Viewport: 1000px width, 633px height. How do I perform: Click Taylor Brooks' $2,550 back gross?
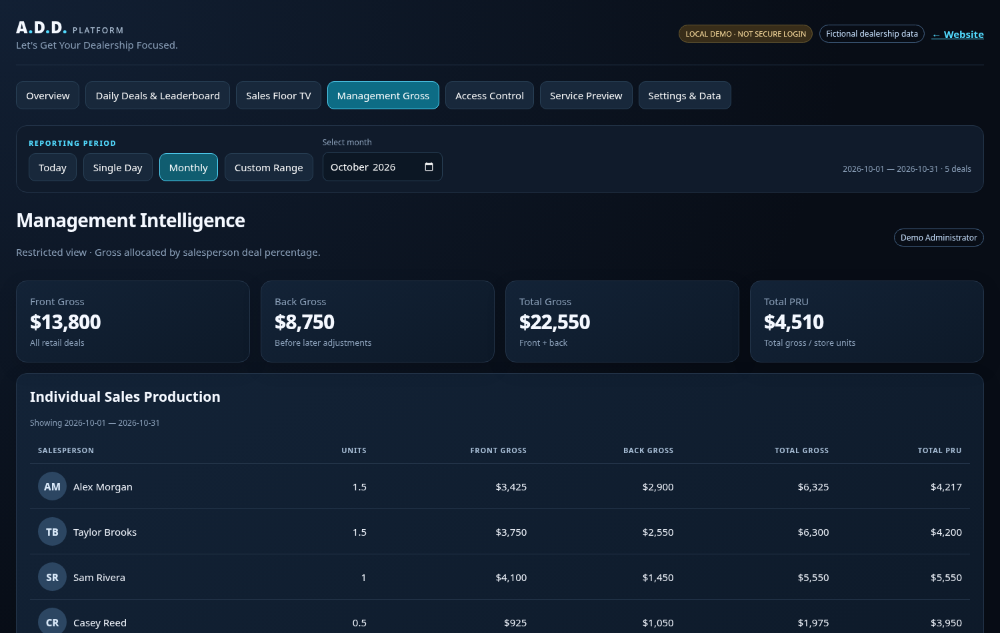click(658, 532)
